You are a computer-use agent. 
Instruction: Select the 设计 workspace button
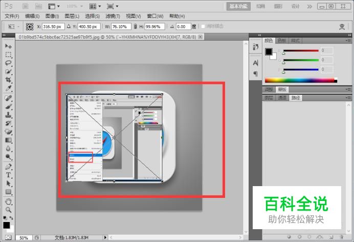tap(295, 6)
